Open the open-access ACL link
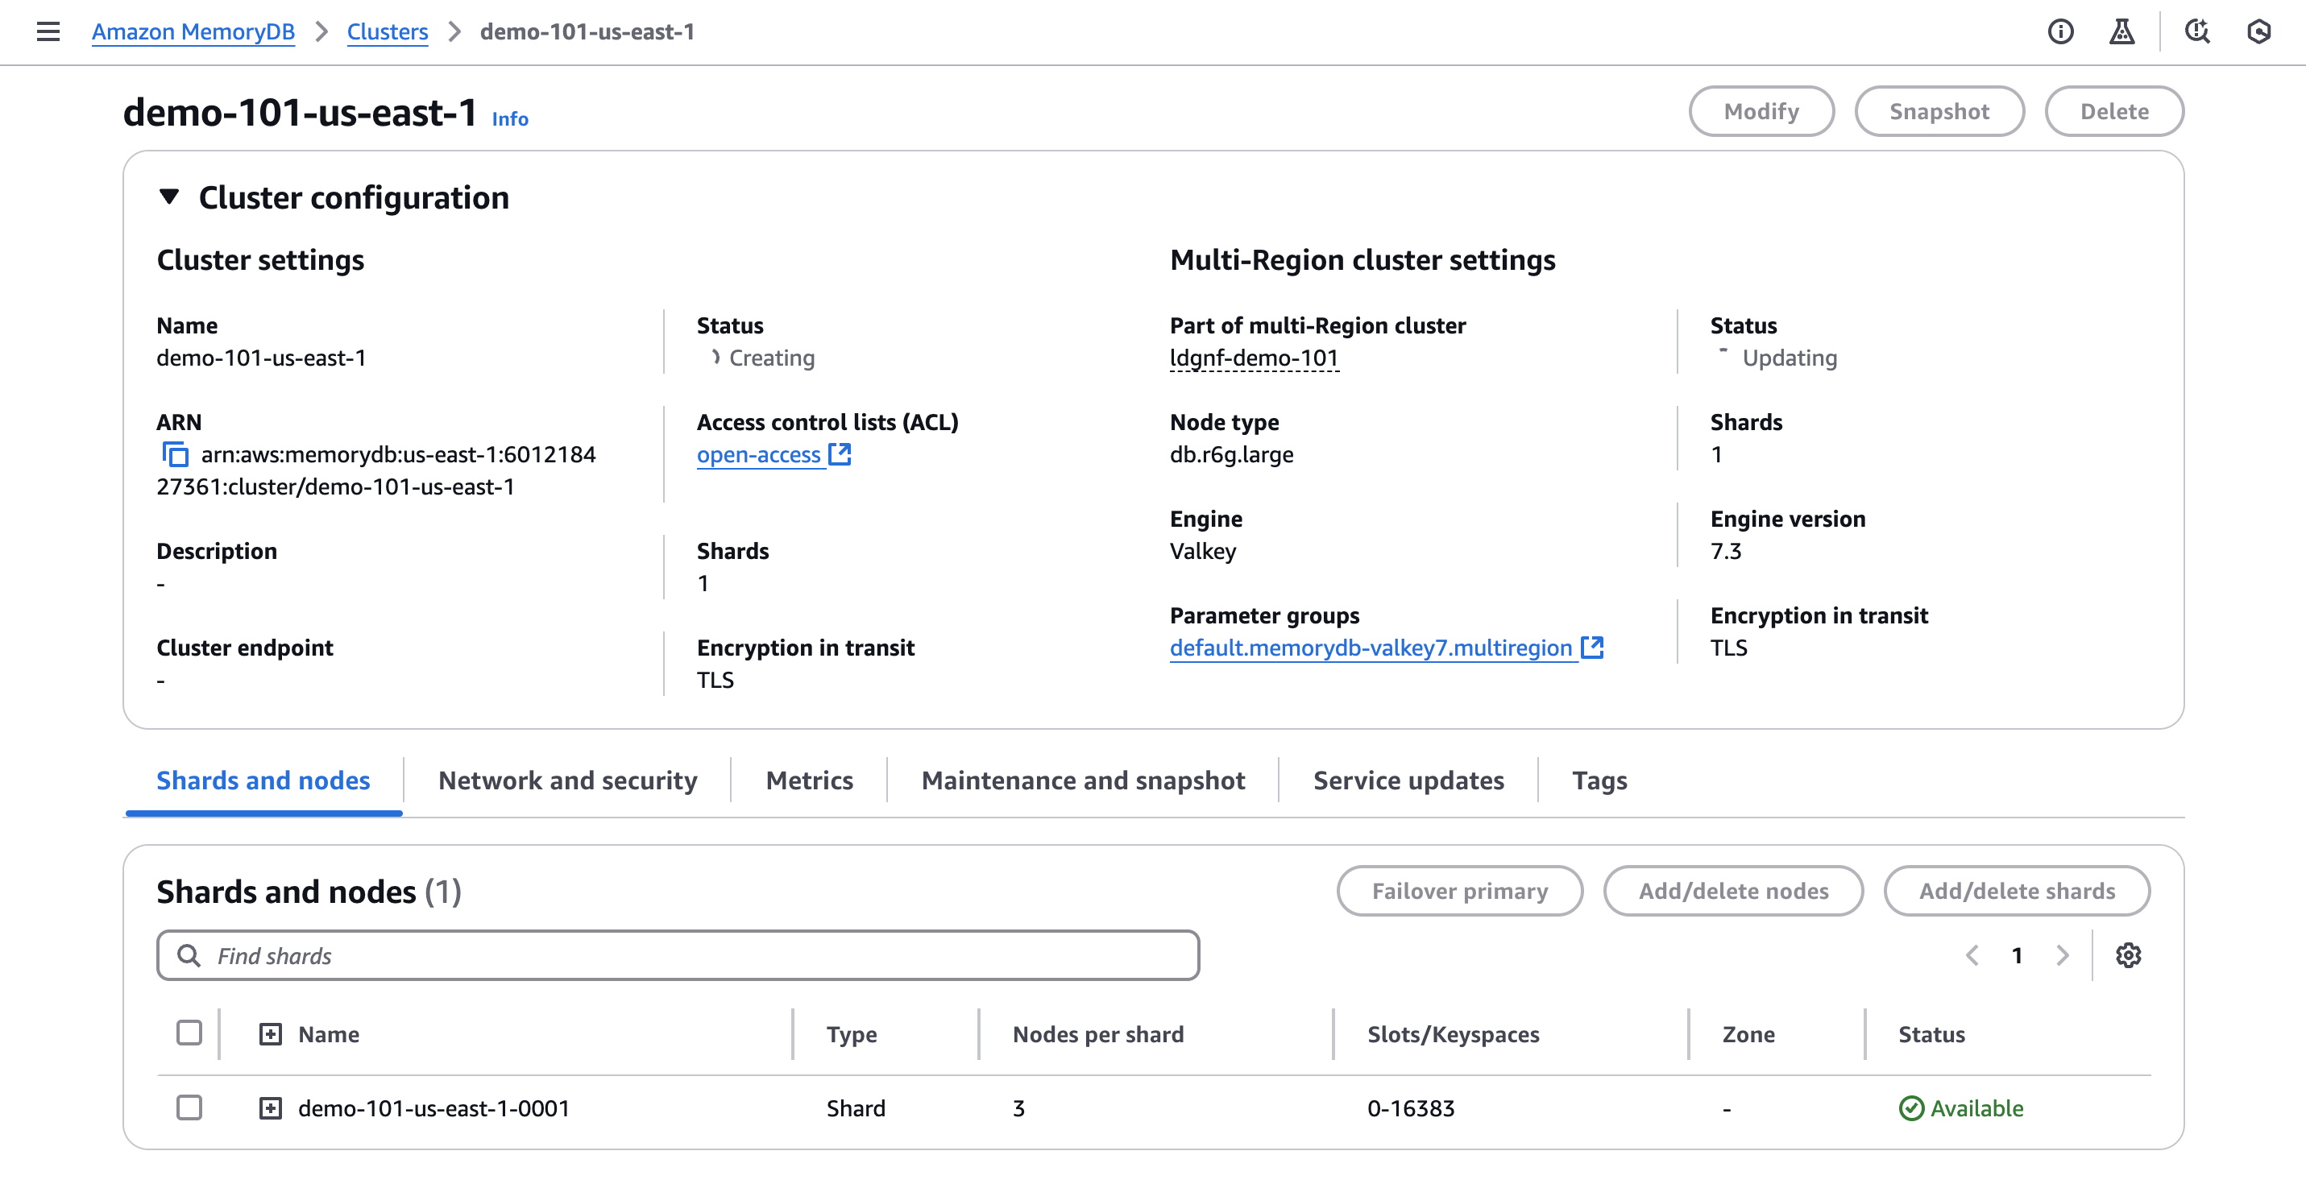This screenshot has height=1184, width=2306. pos(760,454)
